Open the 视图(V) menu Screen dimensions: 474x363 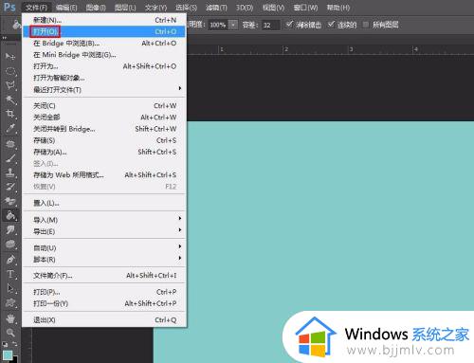tap(274, 8)
